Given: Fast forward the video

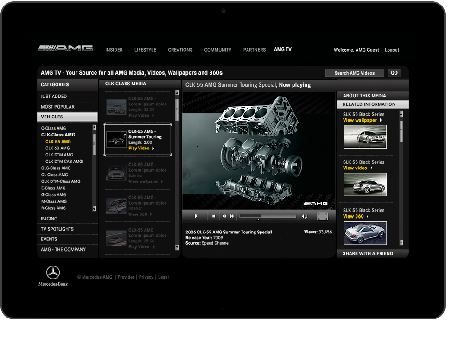Looking at the screenshot, I should tap(232, 216).
